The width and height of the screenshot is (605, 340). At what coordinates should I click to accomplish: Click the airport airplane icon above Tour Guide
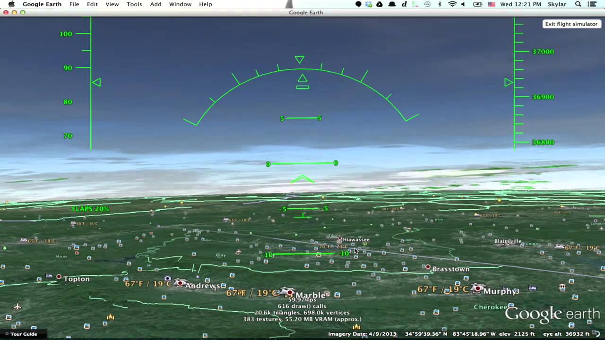pos(17,307)
